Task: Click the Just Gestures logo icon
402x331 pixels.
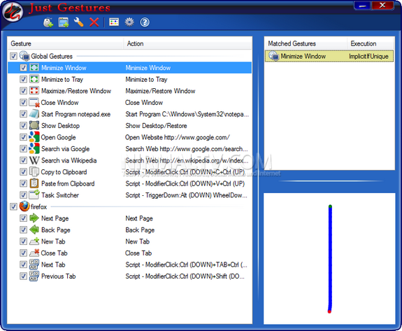Action: pos(13,13)
